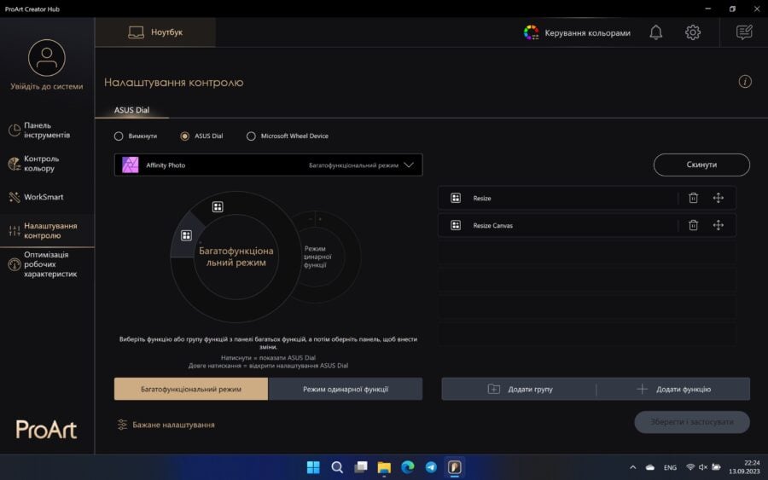
Task: Open Керування кольорами color management
Action: coord(577,32)
